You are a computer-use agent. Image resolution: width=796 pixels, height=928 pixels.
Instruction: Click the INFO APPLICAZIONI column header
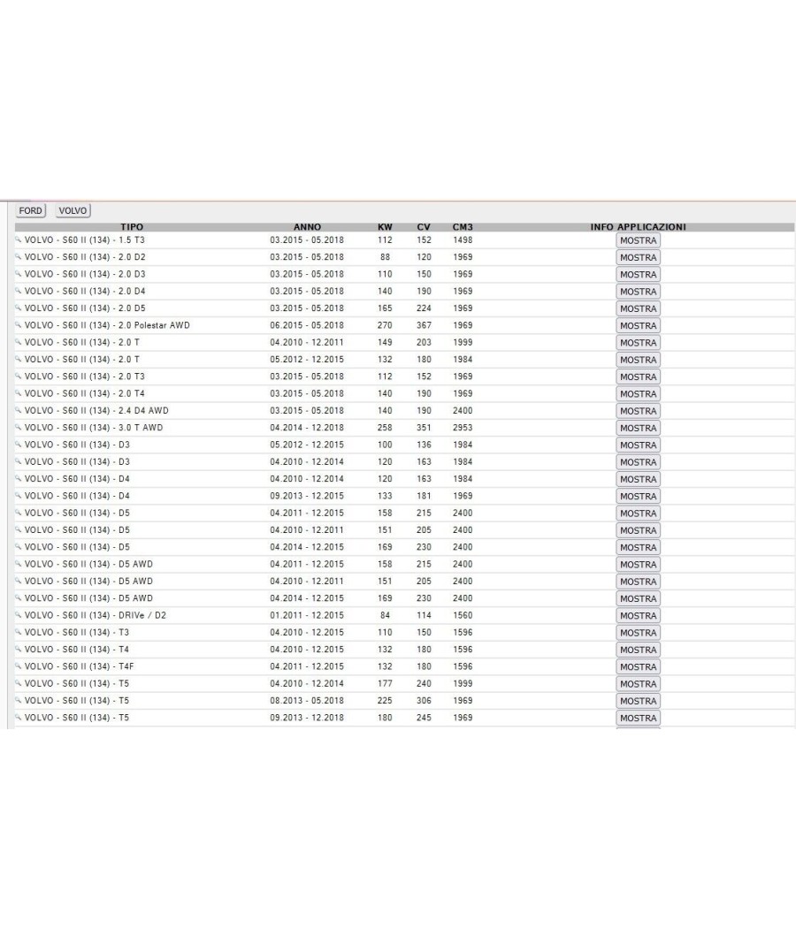pyautogui.click(x=638, y=226)
